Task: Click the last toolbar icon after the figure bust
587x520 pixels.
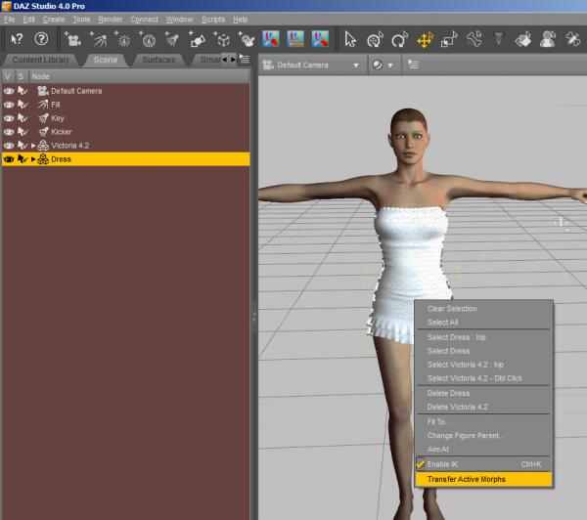Action: 572,39
